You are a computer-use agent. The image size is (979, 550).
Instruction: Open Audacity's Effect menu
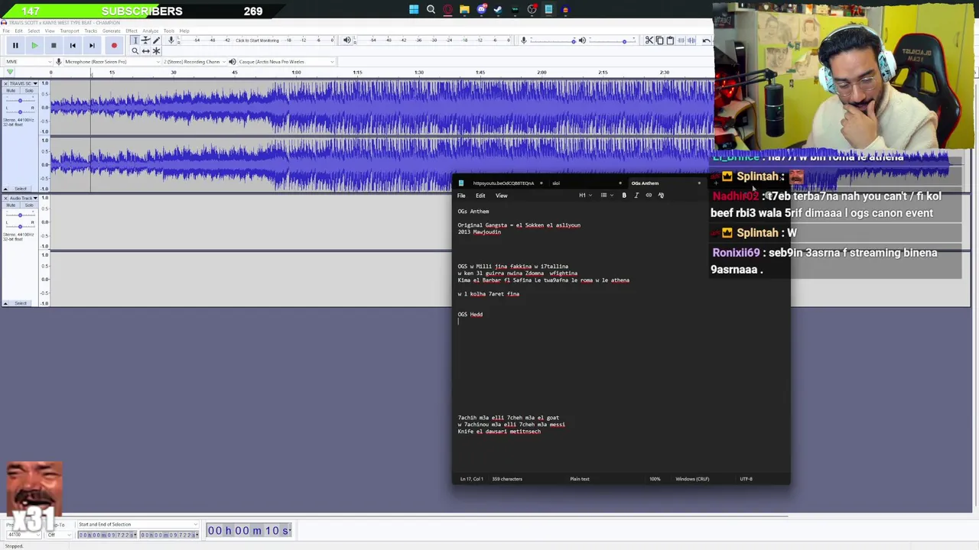click(x=131, y=31)
